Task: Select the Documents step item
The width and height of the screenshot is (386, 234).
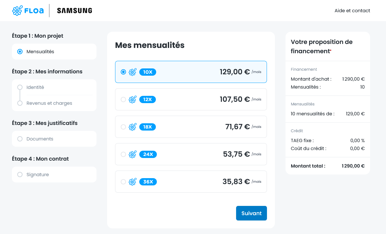Action: (54, 139)
